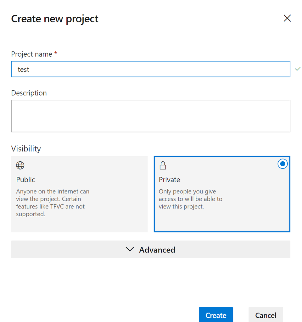Click the Private visibility description text

click(x=190, y=199)
